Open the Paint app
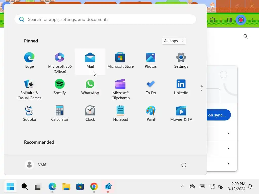 pyautogui.click(x=151, y=113)
